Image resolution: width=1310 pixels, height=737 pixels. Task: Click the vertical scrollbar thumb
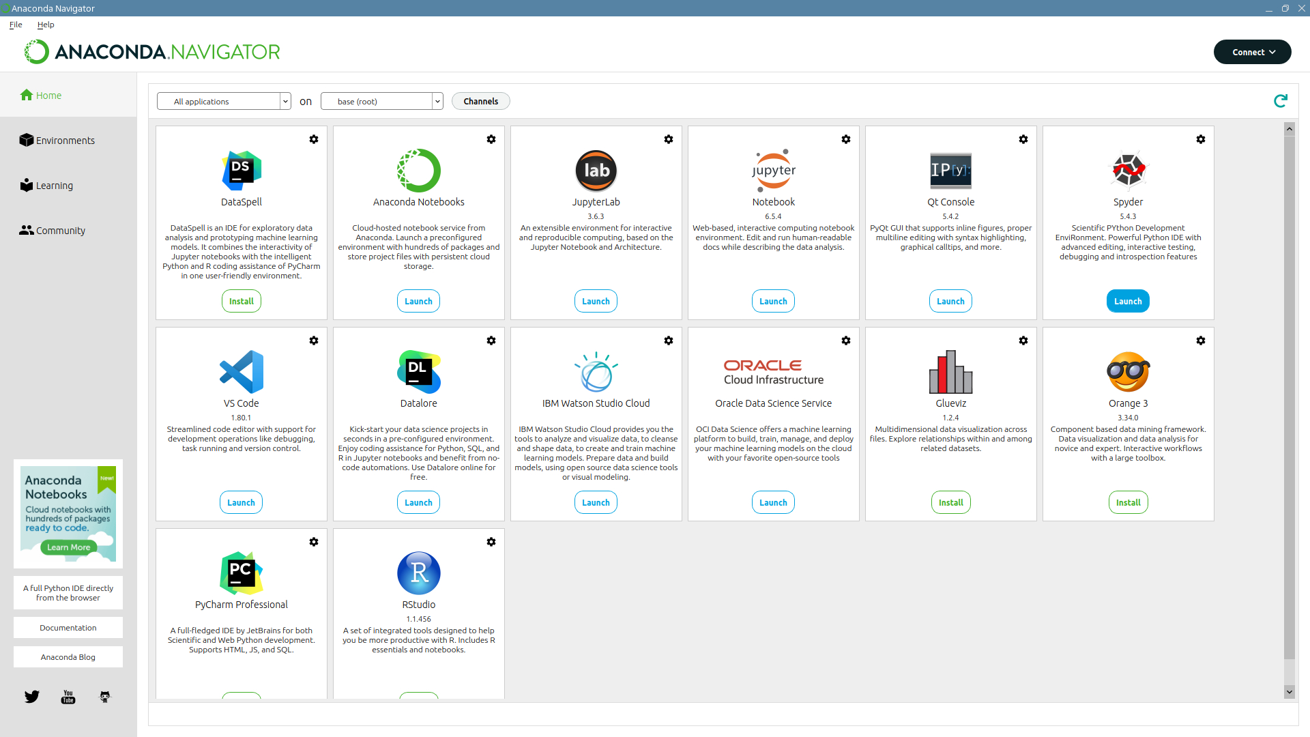[x=1290, y=397]
